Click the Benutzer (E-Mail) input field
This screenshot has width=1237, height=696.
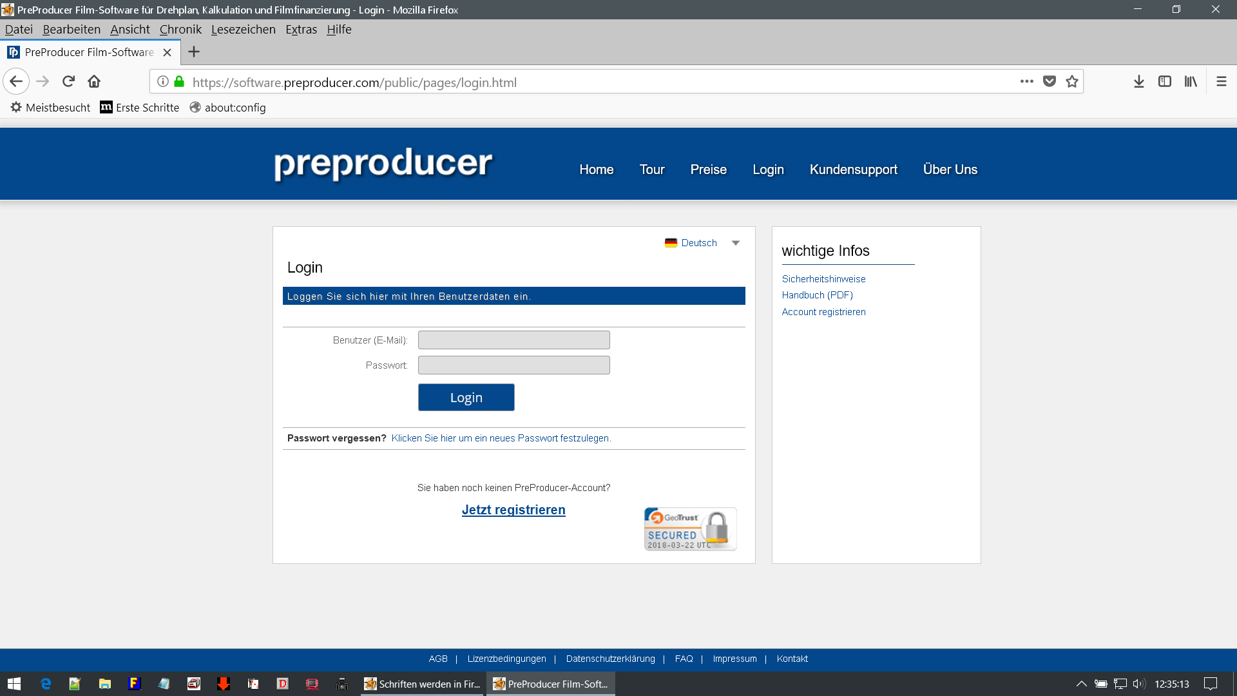(x=513, y=340)
